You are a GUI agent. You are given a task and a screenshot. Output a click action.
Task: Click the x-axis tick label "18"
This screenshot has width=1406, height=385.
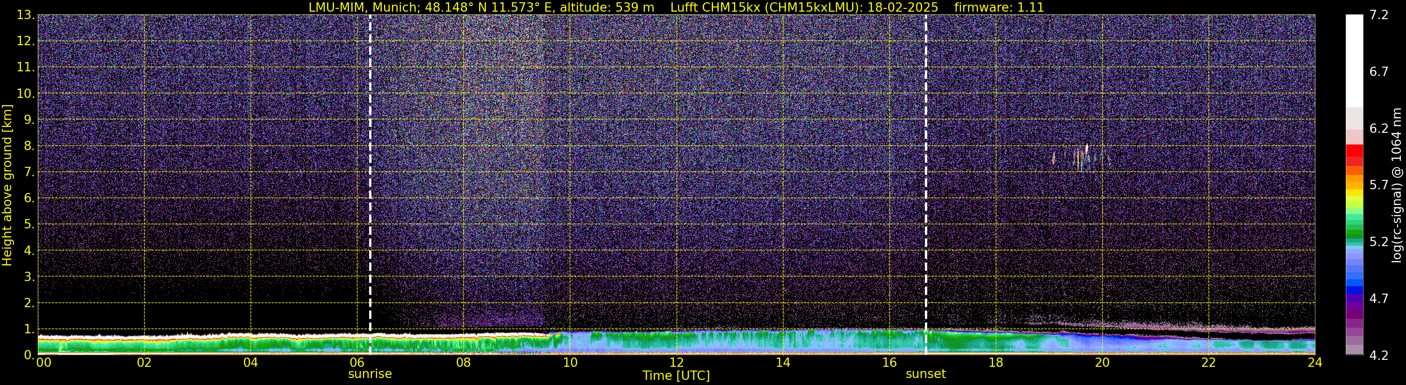click(x=995, y=362)
